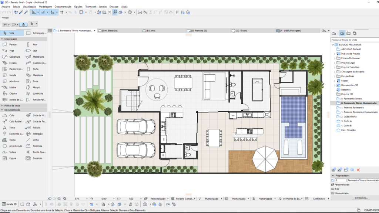Screen dimensions: 379x213
Task: Toggle the grid snap toolbar button
Action: tap(61, 12)
